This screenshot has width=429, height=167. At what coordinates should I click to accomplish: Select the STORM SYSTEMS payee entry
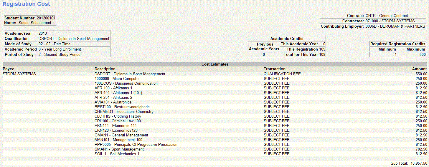click(19, 74)
